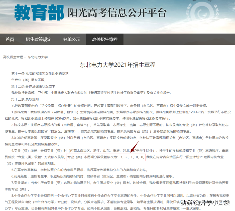Open the 名单公示 menu item
Image resolution: width=235 pixels, height=211 pixels.
pos(72,39)
